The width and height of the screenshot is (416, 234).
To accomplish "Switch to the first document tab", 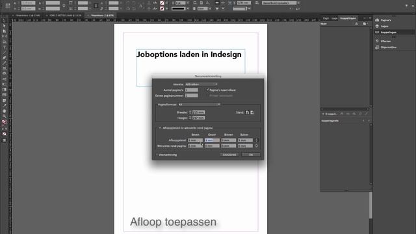I will click(28, 16).
